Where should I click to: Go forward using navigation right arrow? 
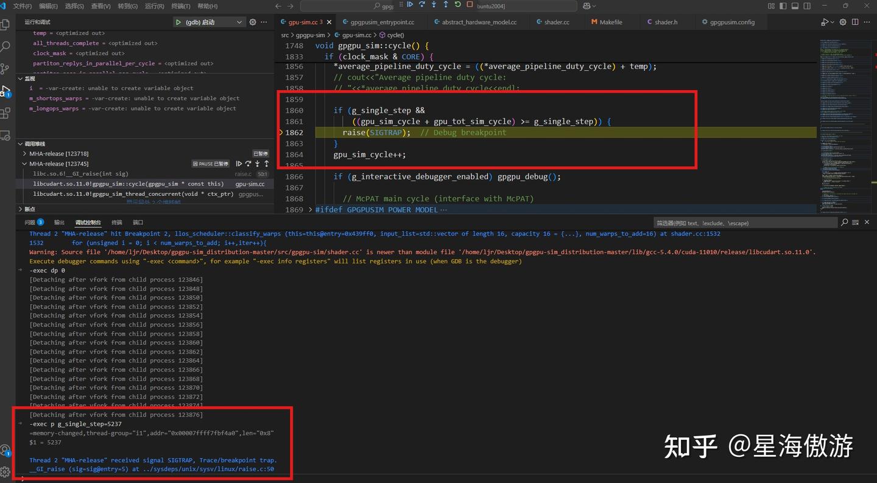tap(291, 6)
